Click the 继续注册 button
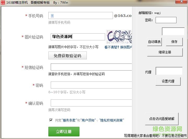This screenshot has height=139, width=188. (x=165, y=52)
